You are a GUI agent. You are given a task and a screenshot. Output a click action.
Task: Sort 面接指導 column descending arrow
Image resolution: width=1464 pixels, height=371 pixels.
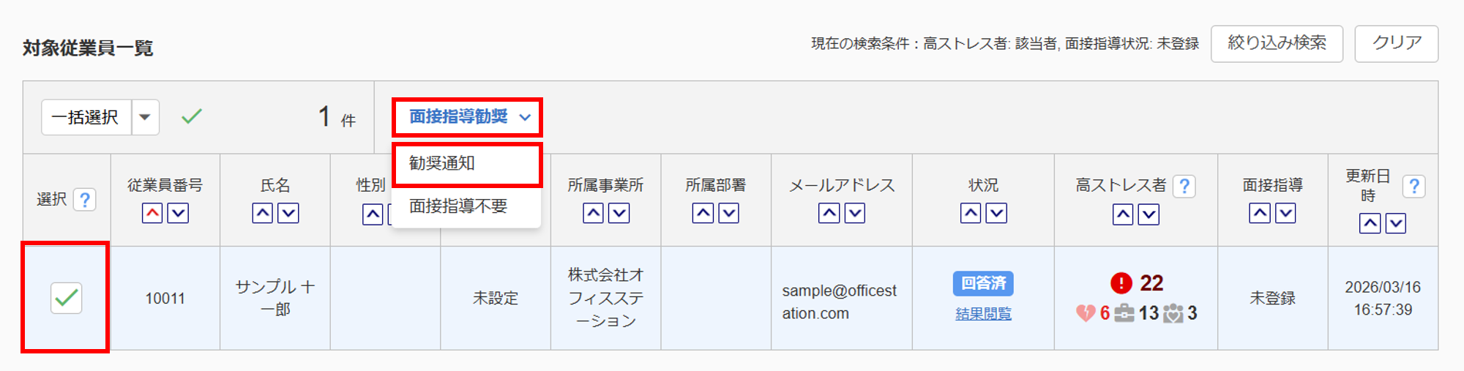pos(1285,213)
